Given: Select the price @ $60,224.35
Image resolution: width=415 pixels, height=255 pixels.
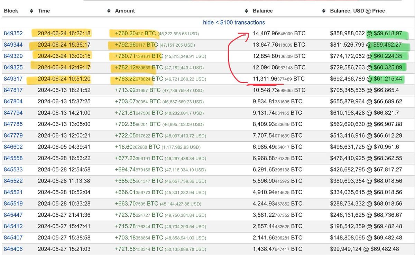Looking at the screenshot, I should tap(385, 56).
